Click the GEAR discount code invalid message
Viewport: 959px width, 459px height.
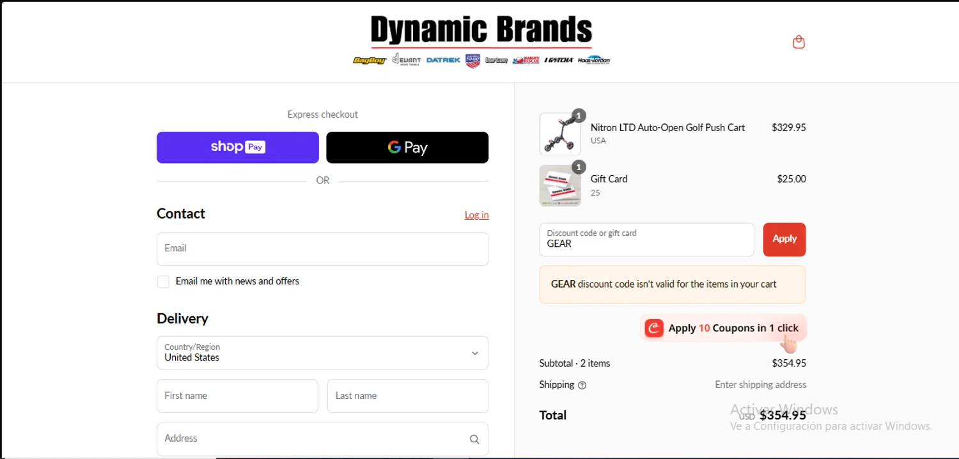pyautogui.click(x=672, y=284)
